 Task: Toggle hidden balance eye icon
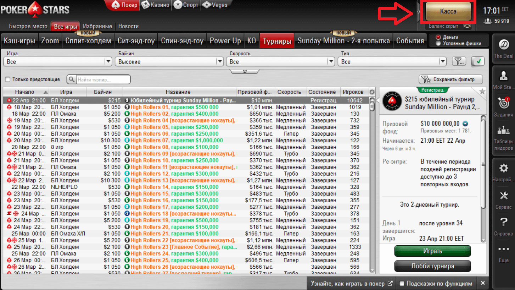tap(468, 26)
